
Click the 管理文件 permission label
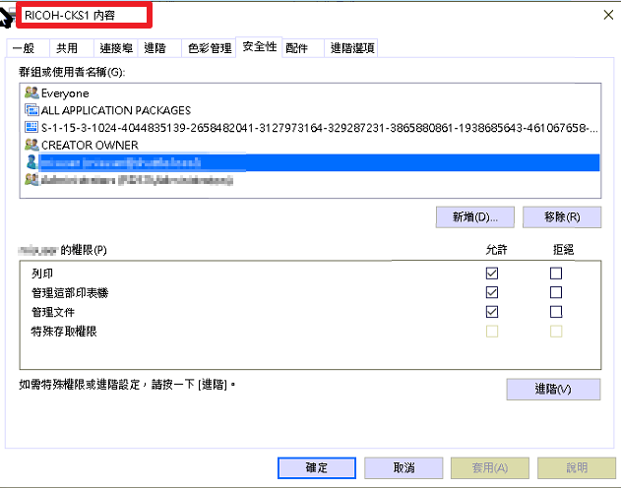pyautogui.click(x=53, y=312)
